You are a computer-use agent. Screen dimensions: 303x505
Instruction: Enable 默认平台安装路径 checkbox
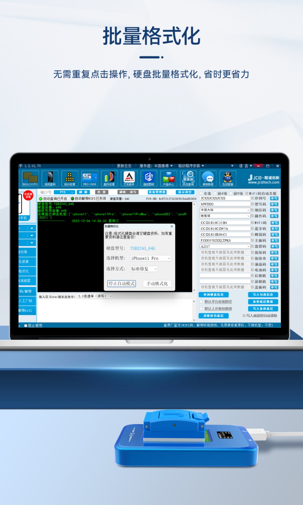pyautogui.click(x=201, y=302)
